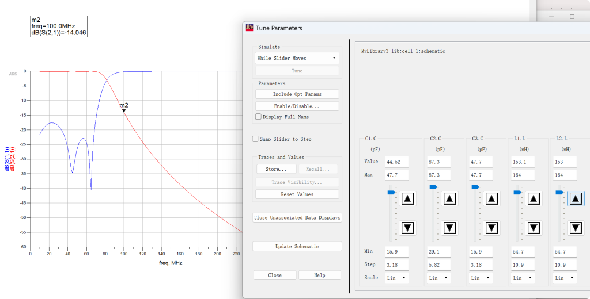Click the m2 marker readout box

[59, 26]
